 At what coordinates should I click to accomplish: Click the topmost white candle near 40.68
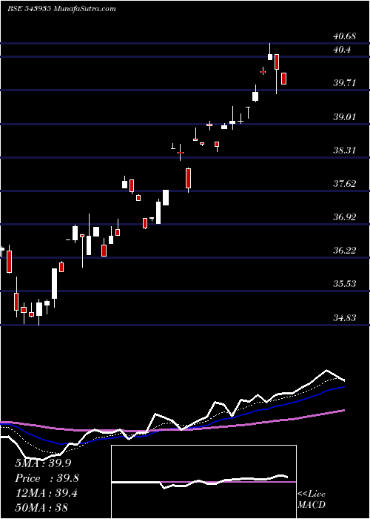(270, 52)
